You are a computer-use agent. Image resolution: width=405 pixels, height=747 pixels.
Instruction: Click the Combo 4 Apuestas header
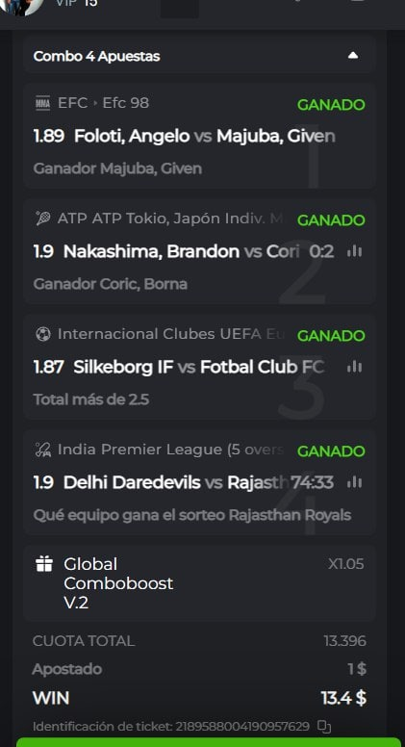tap(199, 56)
